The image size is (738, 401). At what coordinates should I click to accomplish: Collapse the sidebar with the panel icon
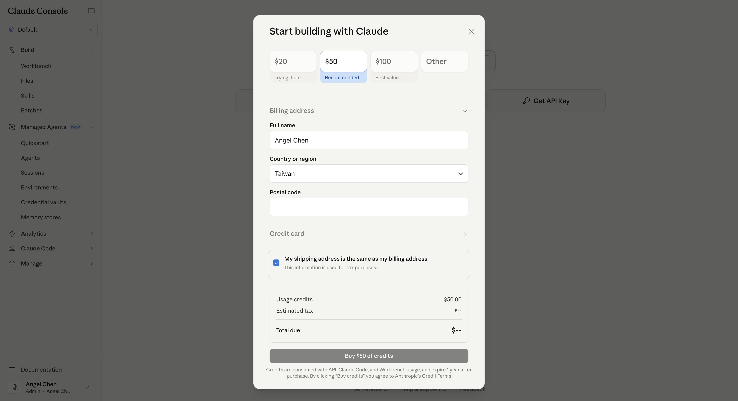(x=91, y=11)
